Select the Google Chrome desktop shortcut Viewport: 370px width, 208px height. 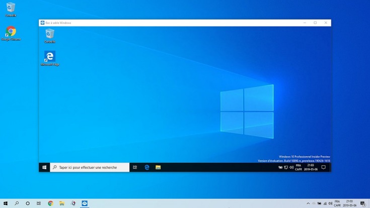11,33
